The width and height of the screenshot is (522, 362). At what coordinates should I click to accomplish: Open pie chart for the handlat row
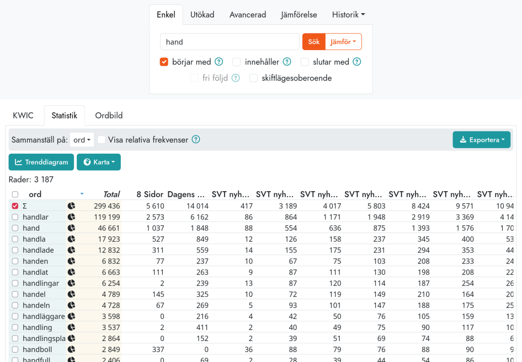[71, 272]
